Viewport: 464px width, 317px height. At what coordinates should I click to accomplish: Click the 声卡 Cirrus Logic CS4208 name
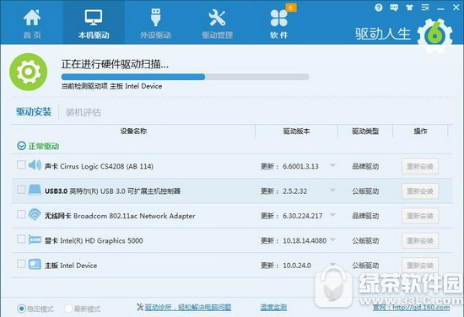point(99,166)
